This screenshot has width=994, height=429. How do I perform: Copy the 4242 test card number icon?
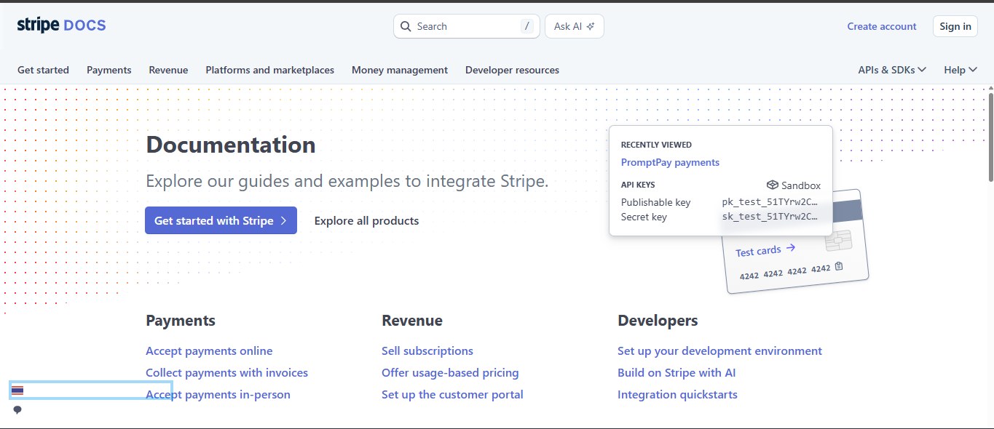[839, 267]
